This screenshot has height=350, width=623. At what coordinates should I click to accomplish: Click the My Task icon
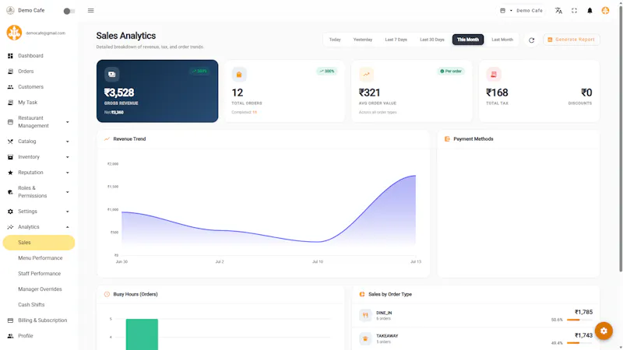[10, 103]
